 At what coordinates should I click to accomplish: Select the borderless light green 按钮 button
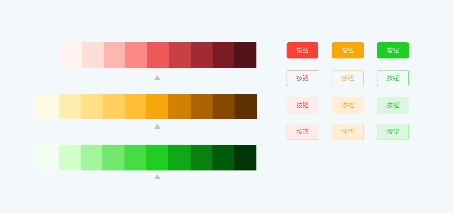pyautogui.click(x=392, y=105)
